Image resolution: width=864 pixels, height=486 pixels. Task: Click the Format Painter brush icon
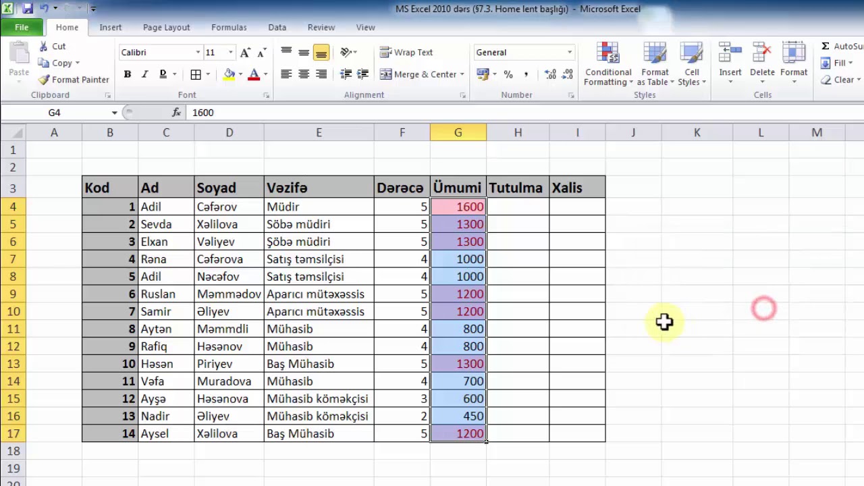[44, 80]
